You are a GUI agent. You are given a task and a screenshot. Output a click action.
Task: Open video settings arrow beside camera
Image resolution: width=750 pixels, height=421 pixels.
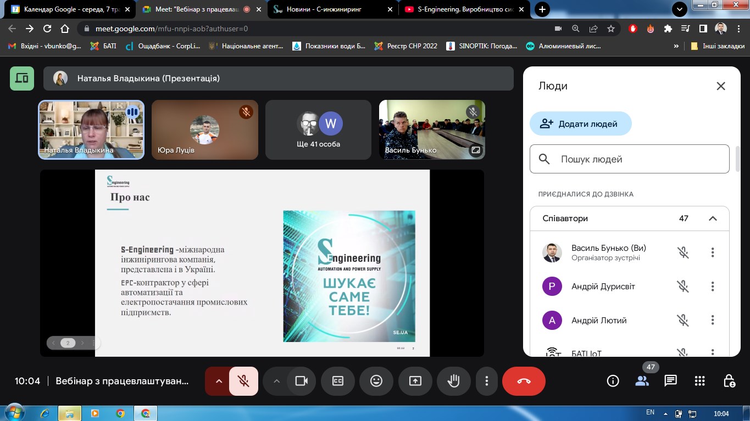277,381
